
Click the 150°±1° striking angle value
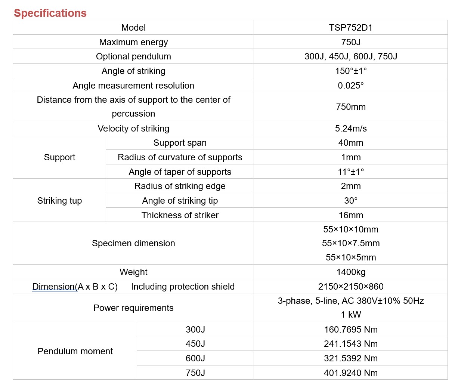coord(350,71)
